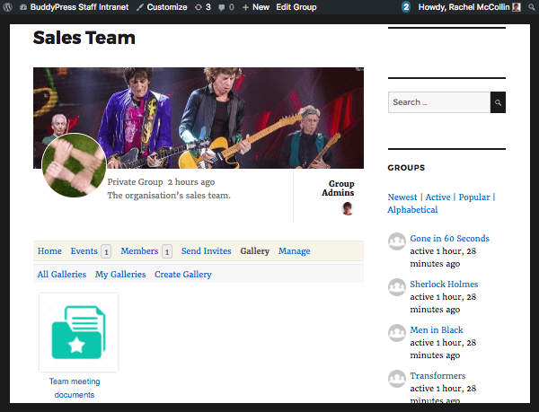The height and width of the screenshot is (412, 539).
Task: Click Edit Group in admin bar
Action: 296,7
